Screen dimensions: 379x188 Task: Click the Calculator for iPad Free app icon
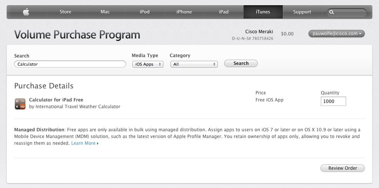coord(20,104)
